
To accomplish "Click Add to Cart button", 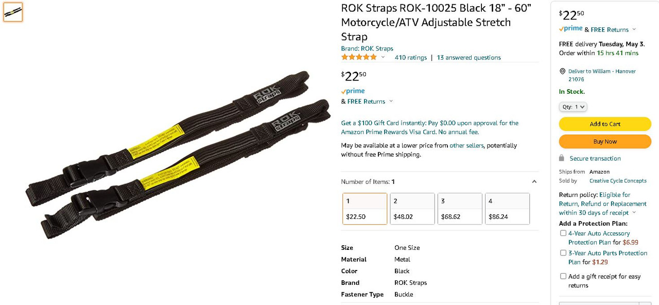I will tap(605, 124).
